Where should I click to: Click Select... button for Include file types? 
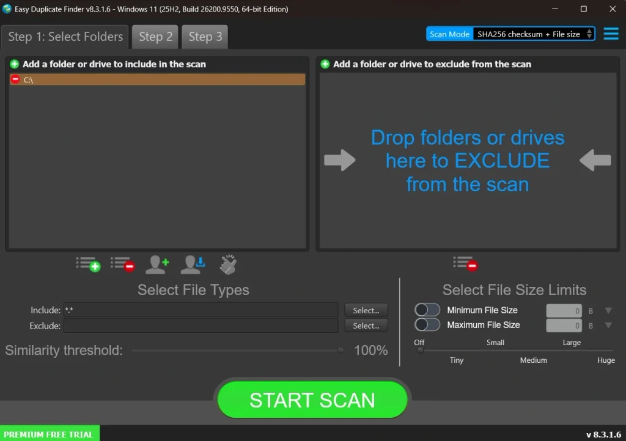pyautogui.click(x=366, y=310)
